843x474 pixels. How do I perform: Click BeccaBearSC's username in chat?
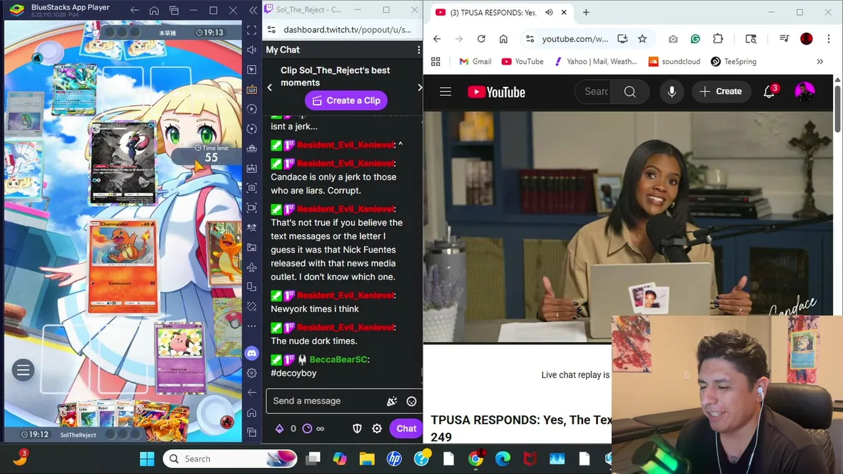pyautogui.click(x=339, y=359)
